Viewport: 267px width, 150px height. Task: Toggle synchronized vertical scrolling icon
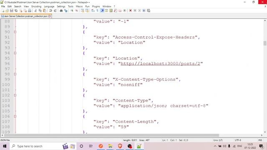pyautogui.click(x=83, y=10)
